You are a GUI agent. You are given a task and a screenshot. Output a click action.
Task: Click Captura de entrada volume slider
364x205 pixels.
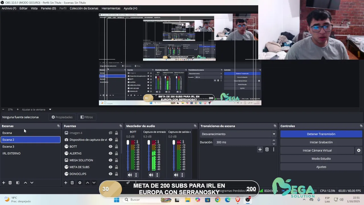(x=149, y=142)
